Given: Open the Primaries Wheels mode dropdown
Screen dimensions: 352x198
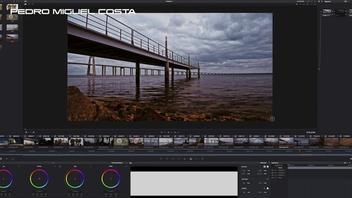Looking at the screenshot, I should [118, 163].
